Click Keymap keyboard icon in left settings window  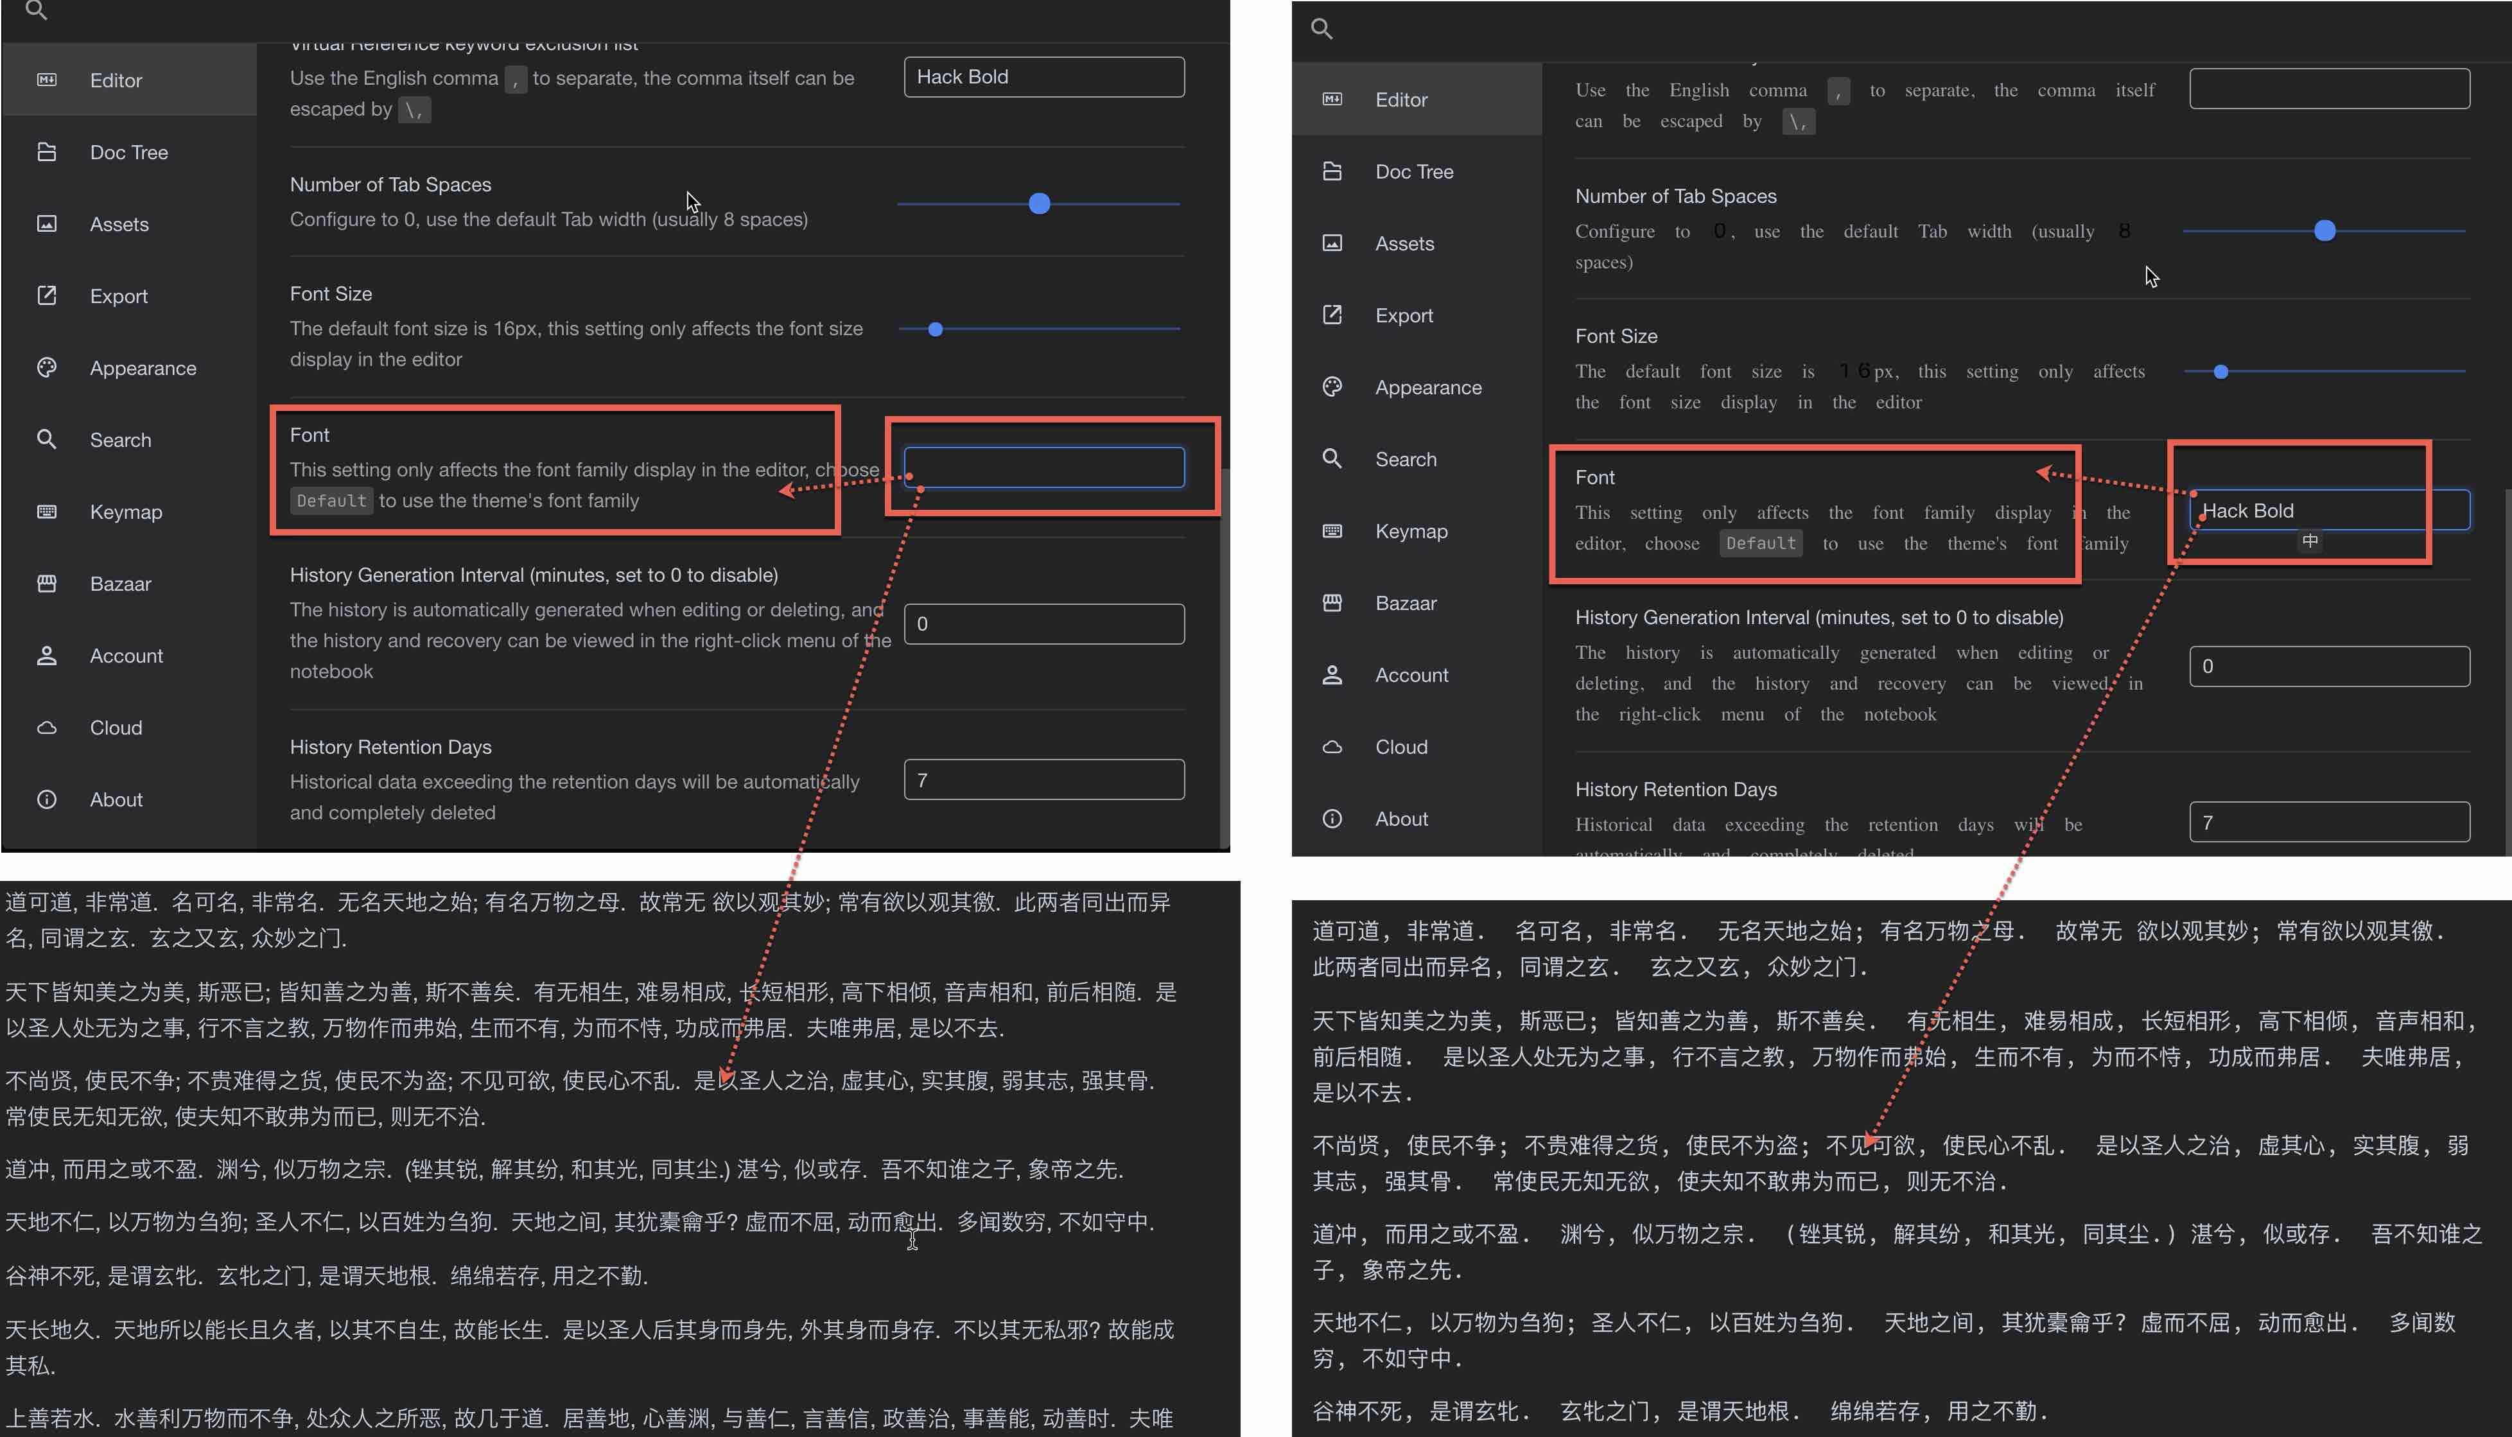(46, 511)
